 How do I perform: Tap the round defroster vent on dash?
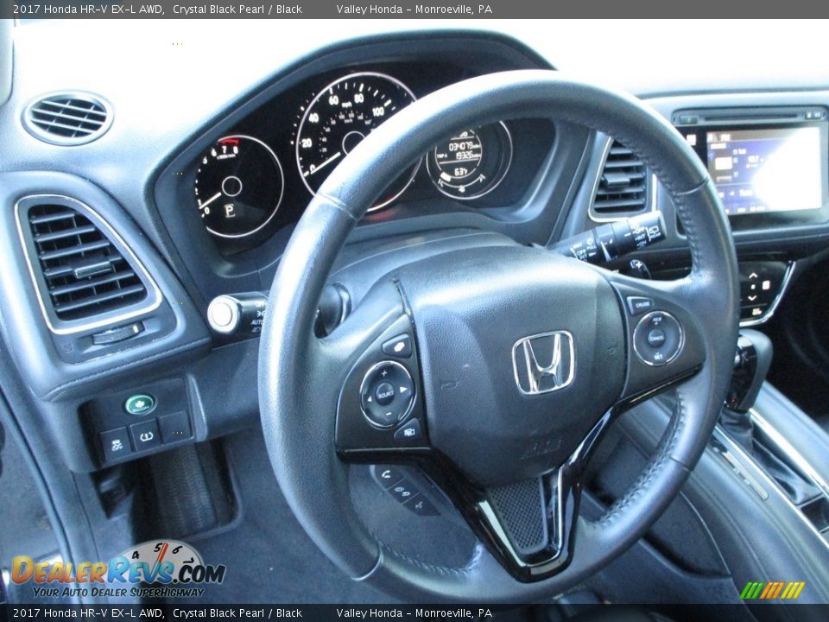[67, 117]
